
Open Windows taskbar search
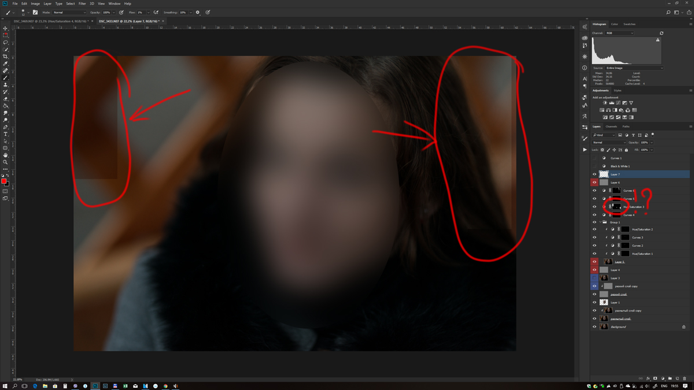[x=14, y=386]
